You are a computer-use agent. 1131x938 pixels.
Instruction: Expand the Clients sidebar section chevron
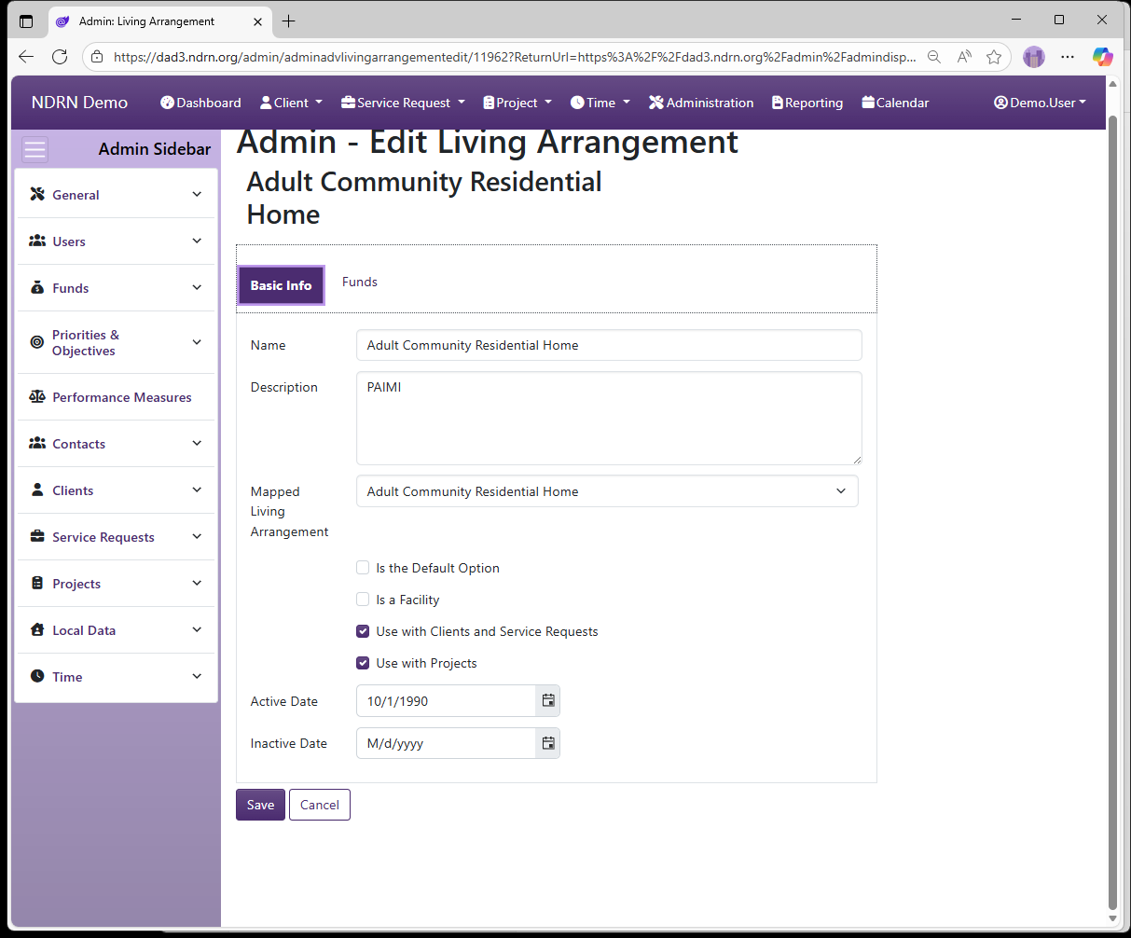197,490
